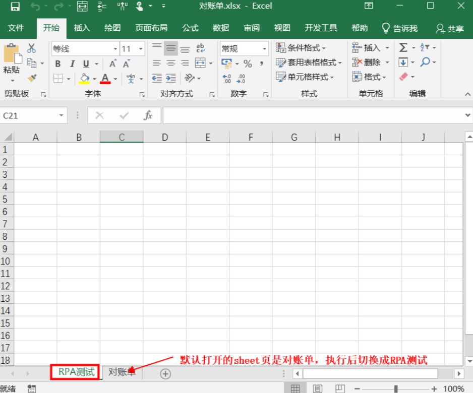Click the 共享 share button
This screenshot has height=393, width=473.
click(x=450, y=29)
